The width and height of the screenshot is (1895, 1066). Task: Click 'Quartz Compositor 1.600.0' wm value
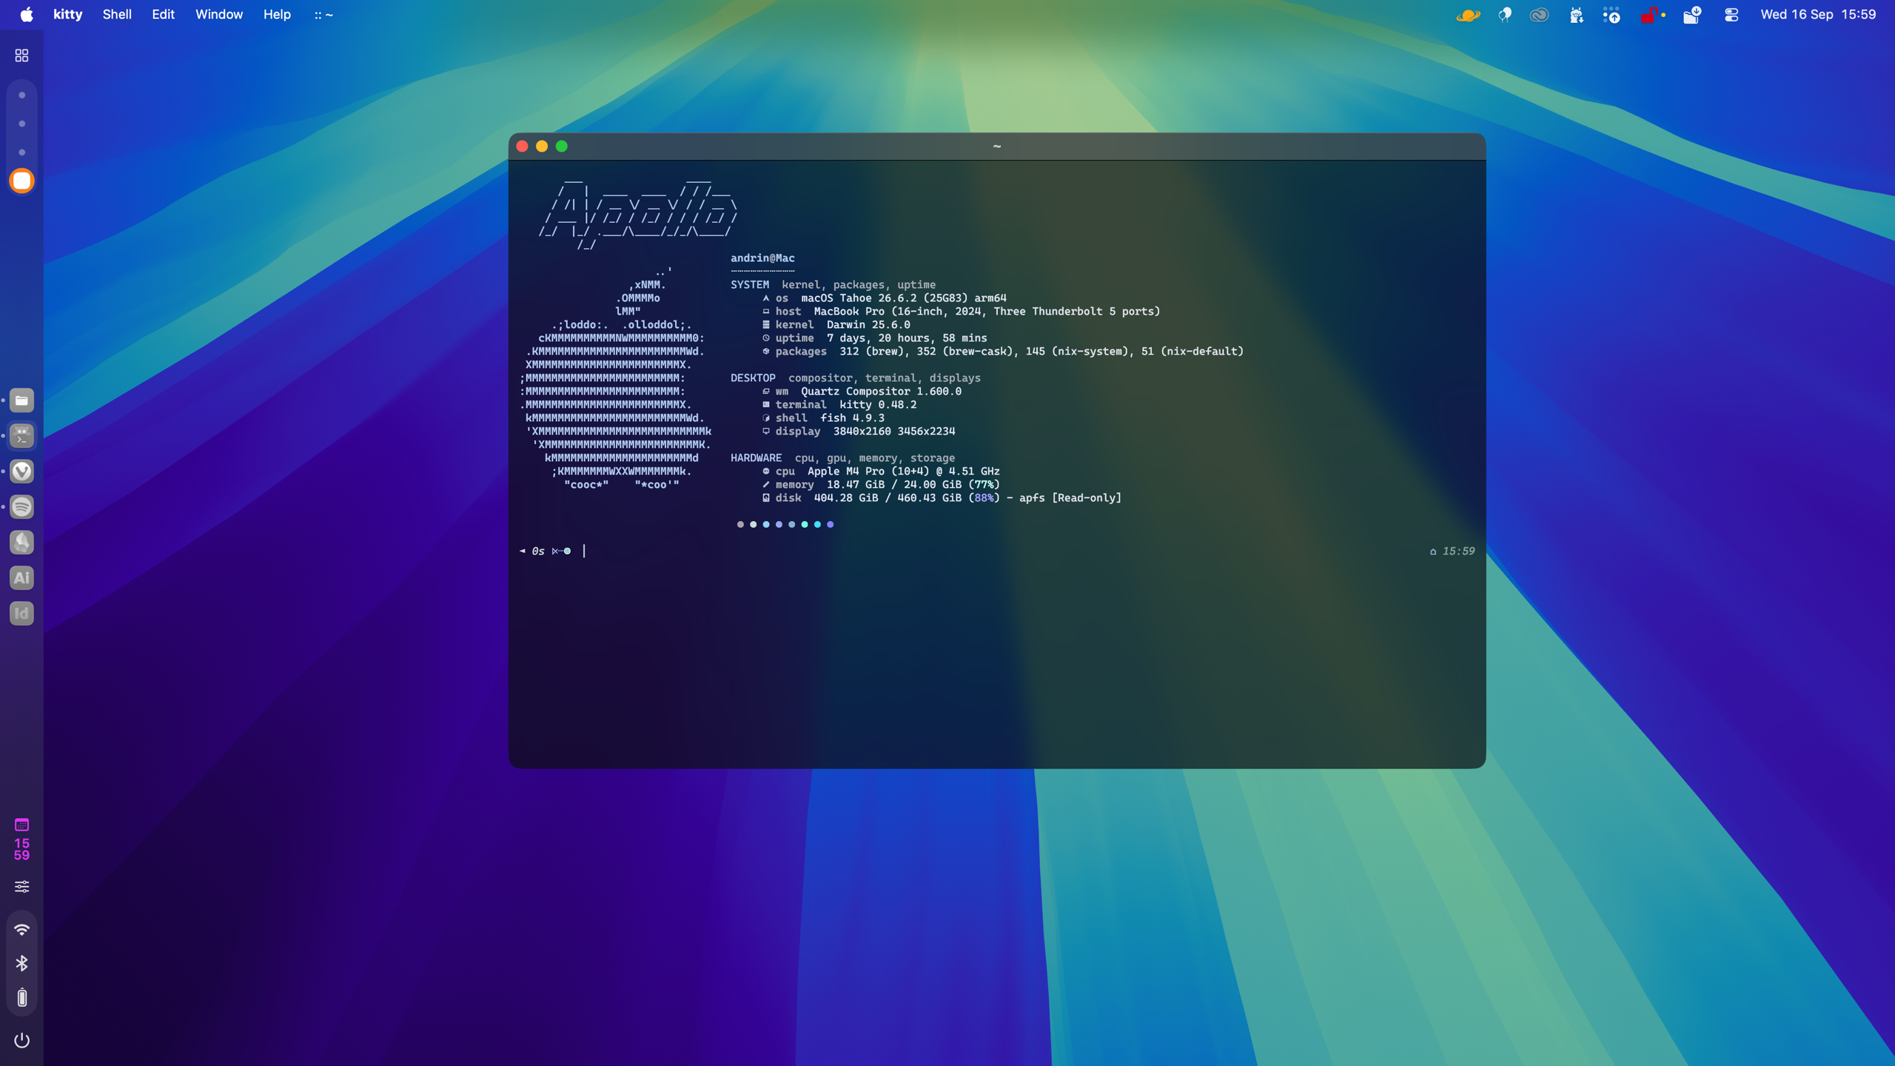pos(881,391)
